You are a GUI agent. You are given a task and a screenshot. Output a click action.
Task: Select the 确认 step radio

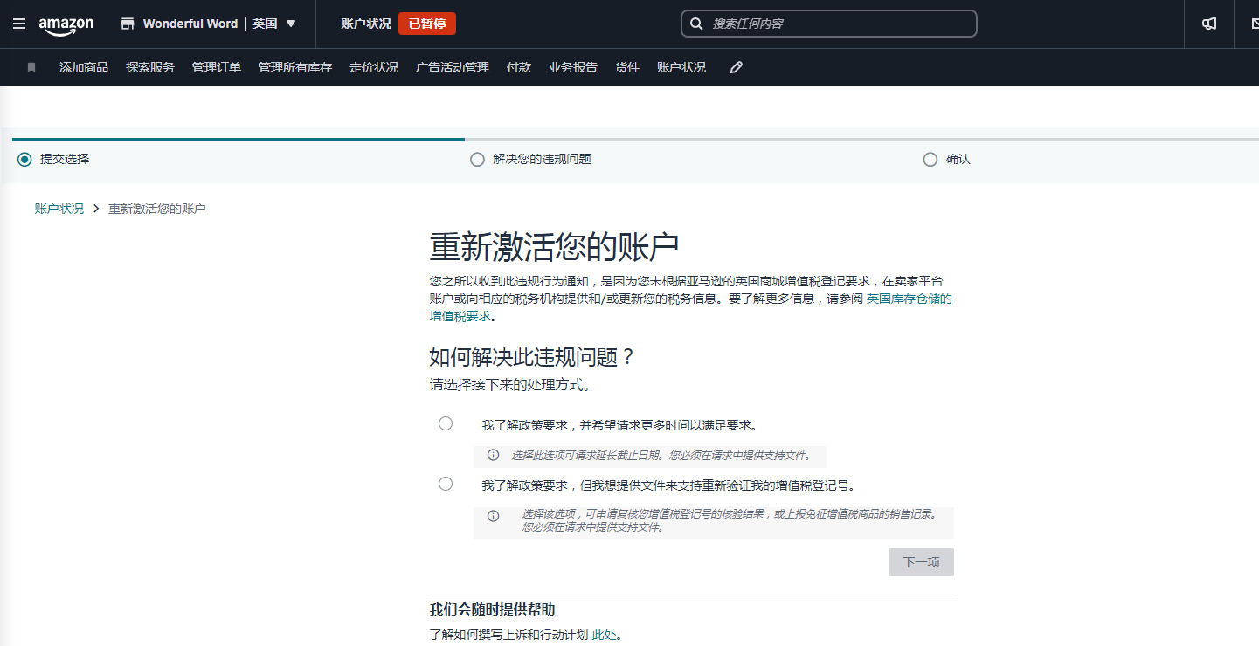click(930, 160)
